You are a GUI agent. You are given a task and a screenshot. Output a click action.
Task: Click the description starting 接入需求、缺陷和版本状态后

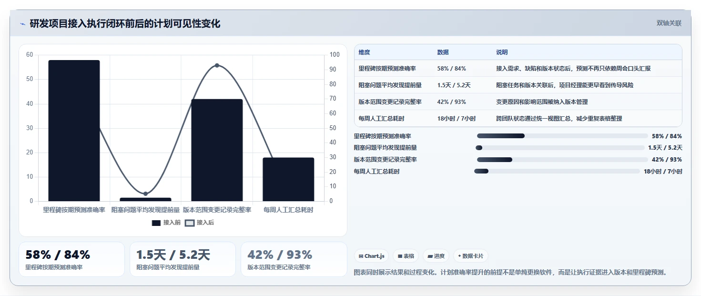573,69
